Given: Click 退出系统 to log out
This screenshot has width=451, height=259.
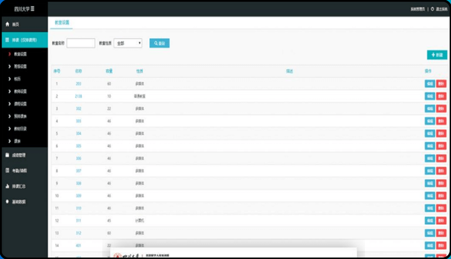Looking at the screenshot, I should point(441,9).
